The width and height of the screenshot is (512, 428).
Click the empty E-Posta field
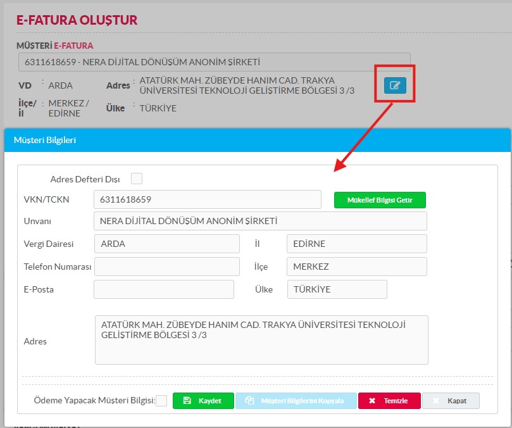pyautogui.click(x=164, y=289)
